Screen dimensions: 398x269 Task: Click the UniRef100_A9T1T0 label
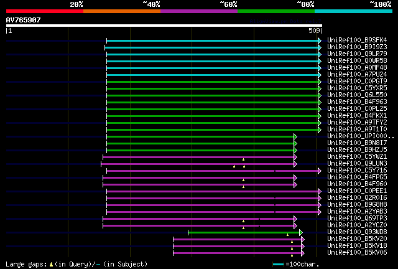(357, 130)
